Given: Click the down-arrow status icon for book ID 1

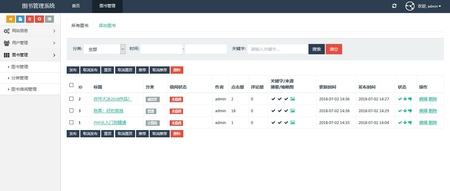Looking at the screenshot, I should coord(405,122).
